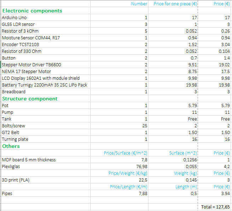Click the 'Number' column header
This screenshot has height=211, width=232.
tap(119, 4)
